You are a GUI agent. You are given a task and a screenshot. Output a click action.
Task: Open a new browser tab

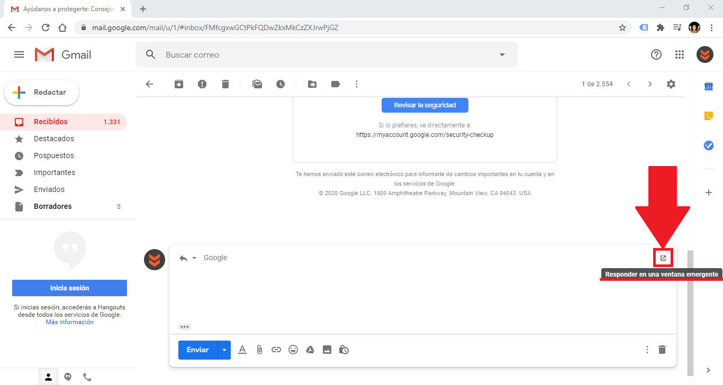(143, 9)
